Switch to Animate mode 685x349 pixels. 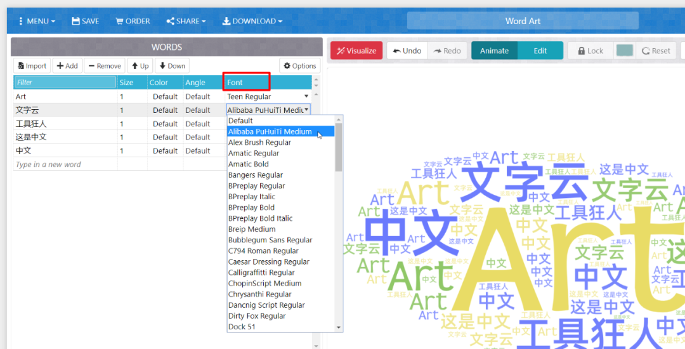(495, 51)
